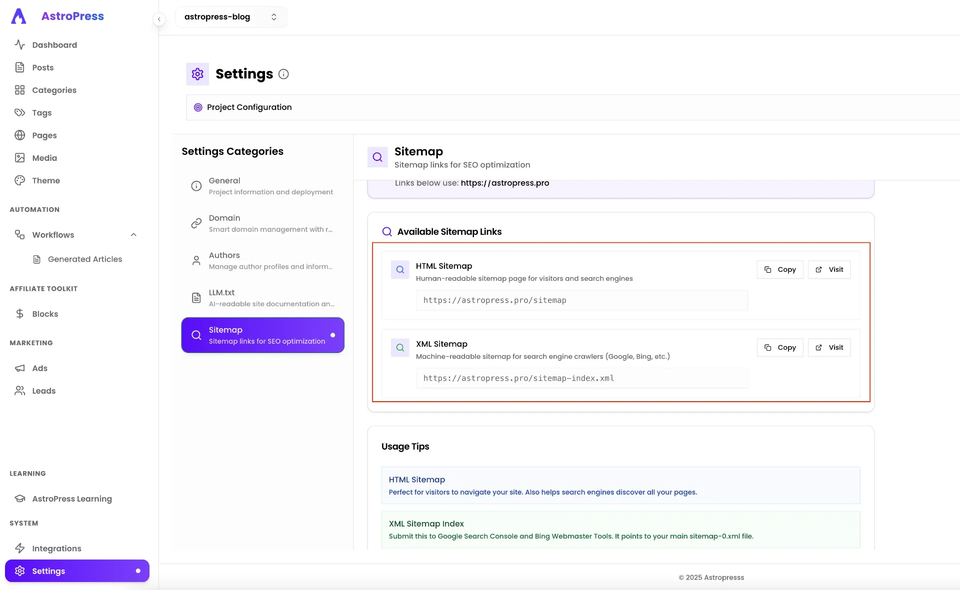Open the Leads section
This screenshot has width=960, height=590.
(x=43, y=391)
